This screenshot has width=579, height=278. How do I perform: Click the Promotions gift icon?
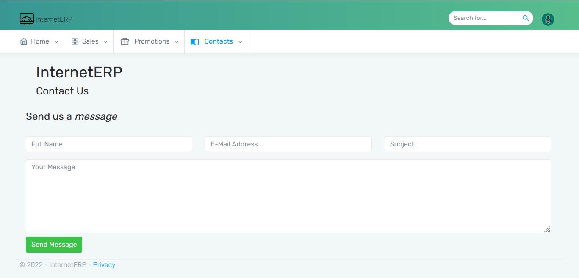125,41
